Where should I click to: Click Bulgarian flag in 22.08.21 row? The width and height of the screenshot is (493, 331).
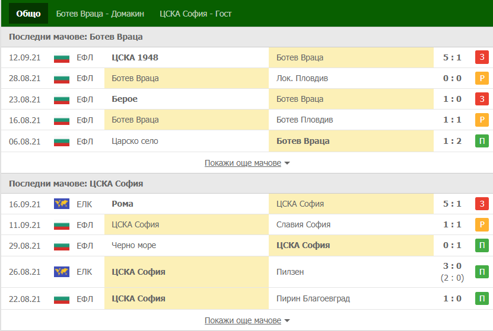pyautogui.click(x=62, y=299)
